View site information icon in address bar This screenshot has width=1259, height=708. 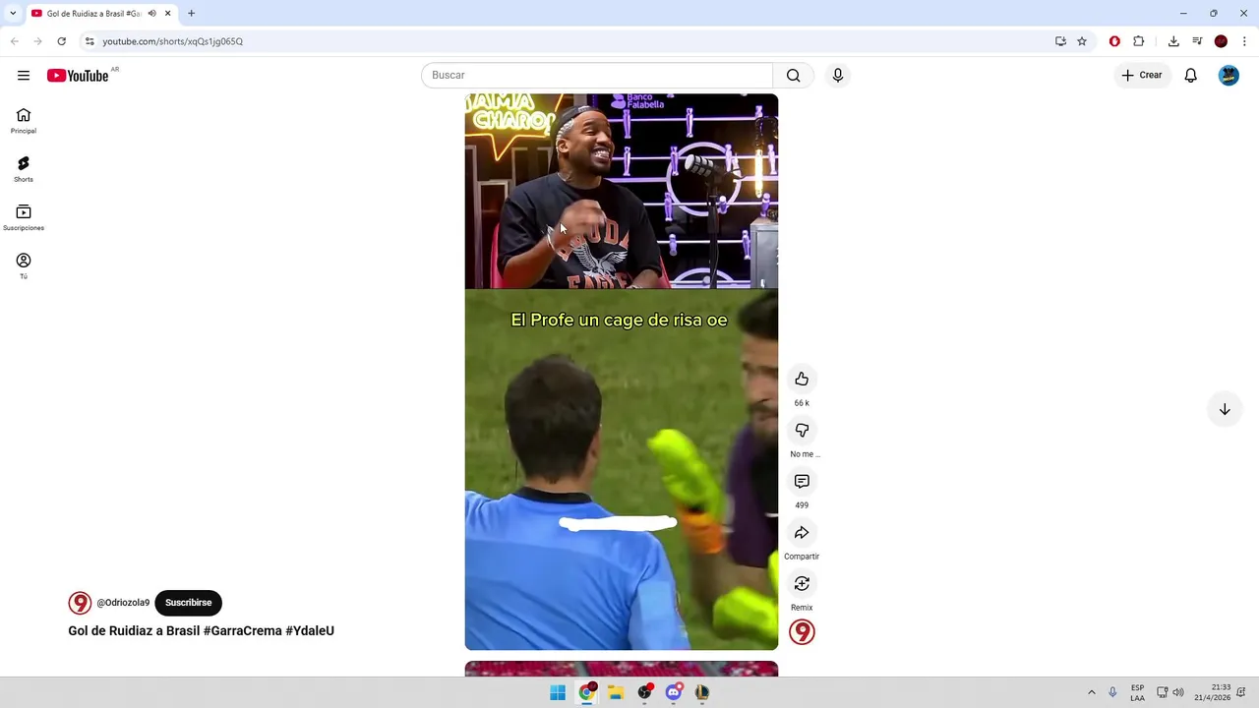point(90,41)
